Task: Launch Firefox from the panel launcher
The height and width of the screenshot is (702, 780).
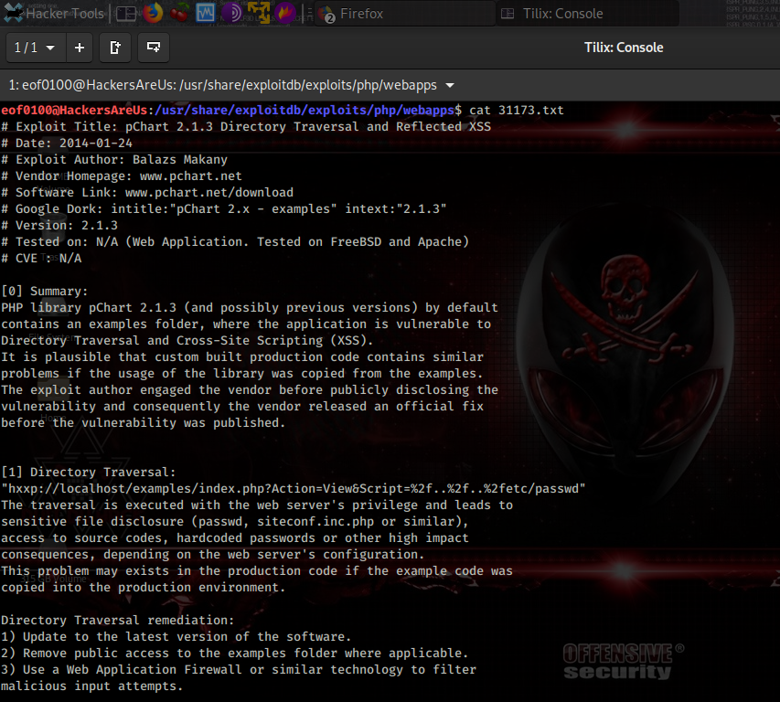Action: tap(153, 14)
